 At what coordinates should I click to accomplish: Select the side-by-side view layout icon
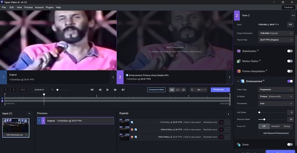(172, 90)
